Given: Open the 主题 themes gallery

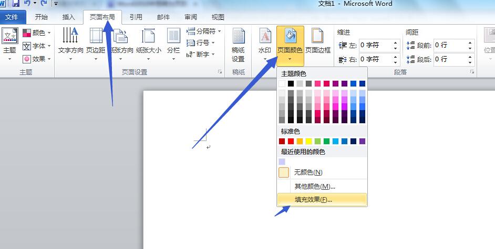Looking at the screenshot, I should (x=10, y=44).
